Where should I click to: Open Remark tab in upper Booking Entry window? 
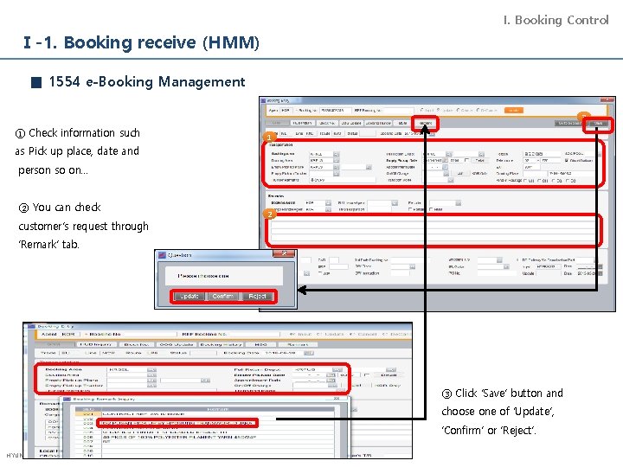coord(426,123)
